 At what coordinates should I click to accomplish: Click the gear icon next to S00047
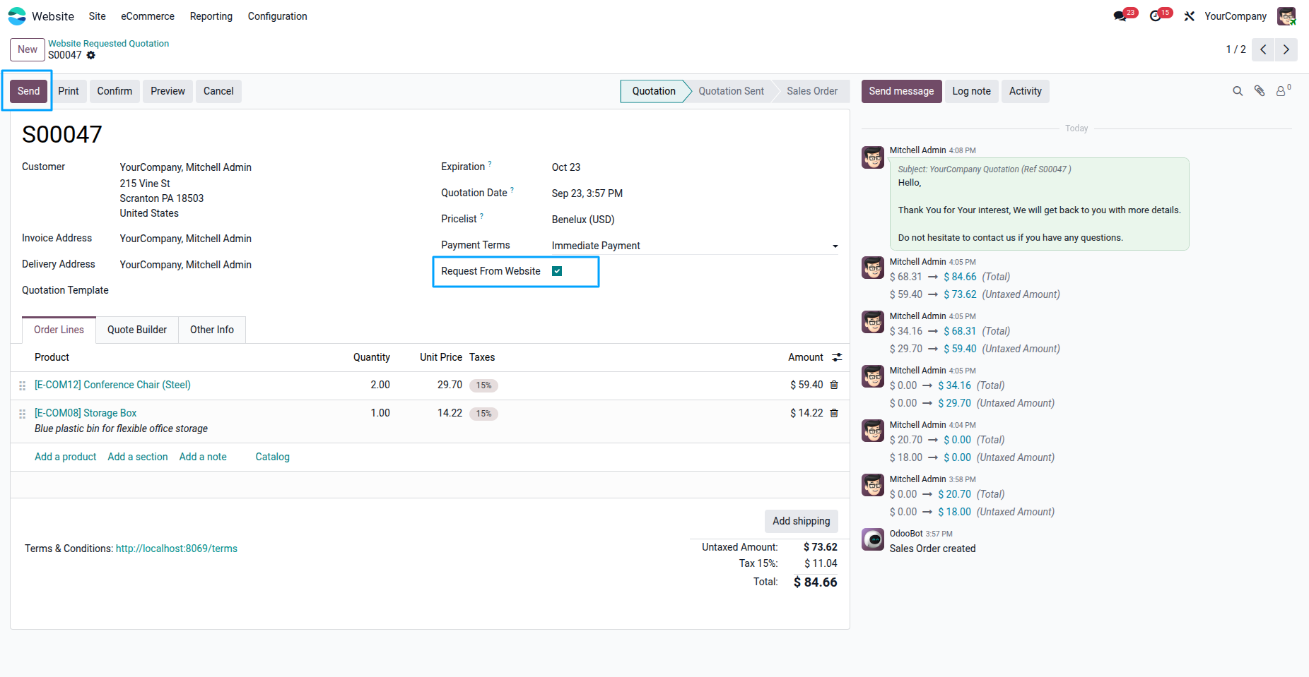tap(91, 55)
